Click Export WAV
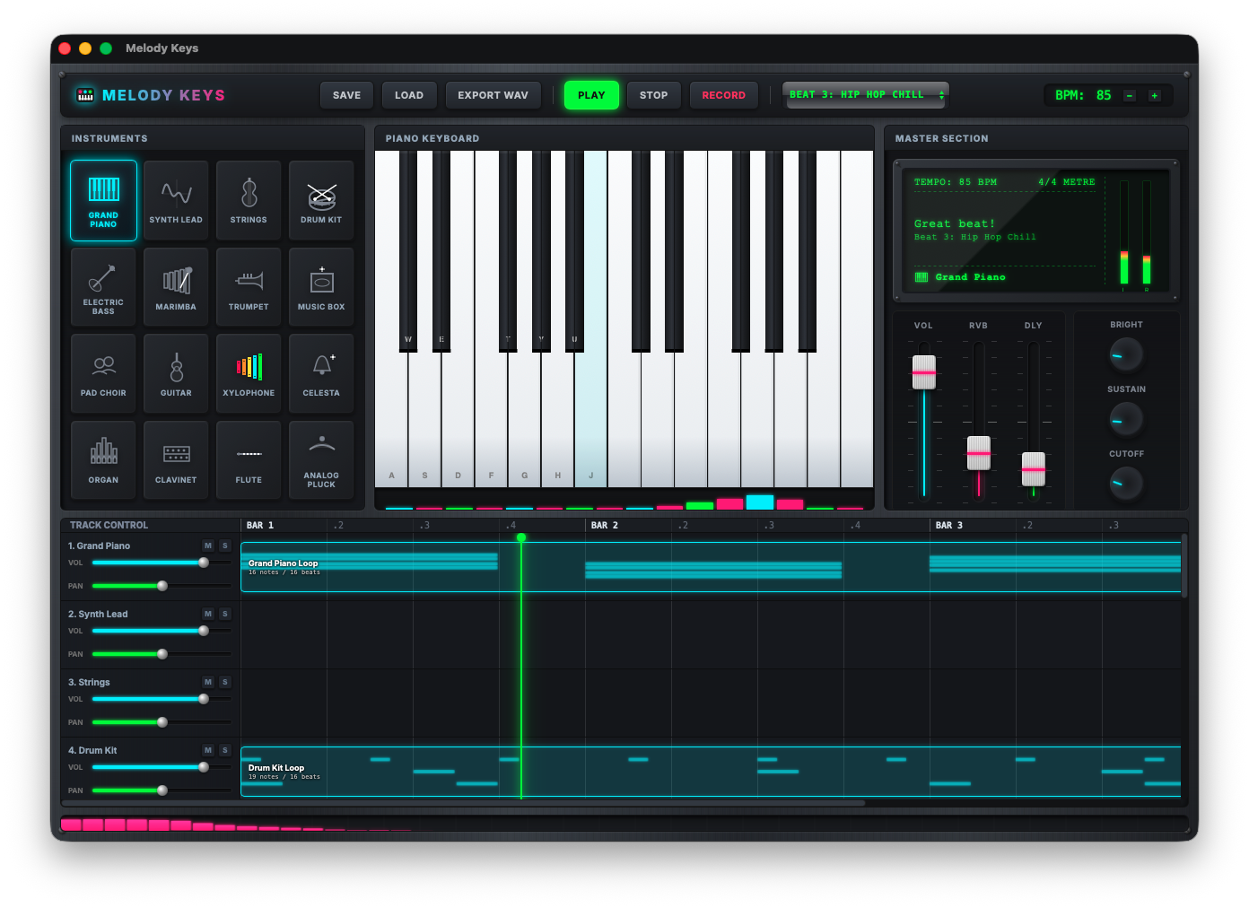Image resolution: width=1249 pixels, height=908 pixels. pyautogui.click(x=493, y=95)
